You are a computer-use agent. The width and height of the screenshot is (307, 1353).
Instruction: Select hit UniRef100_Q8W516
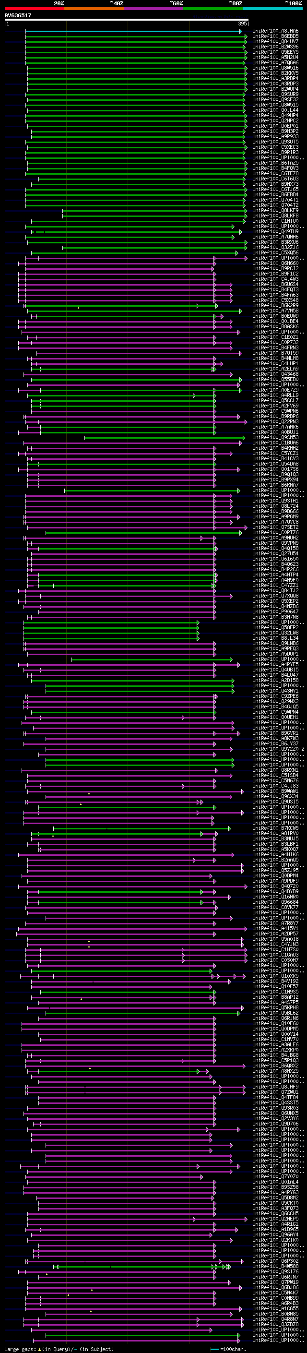pos(275,68)
